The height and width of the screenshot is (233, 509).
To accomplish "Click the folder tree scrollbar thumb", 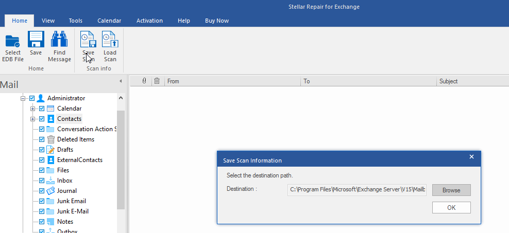I will tap(121, 159).
